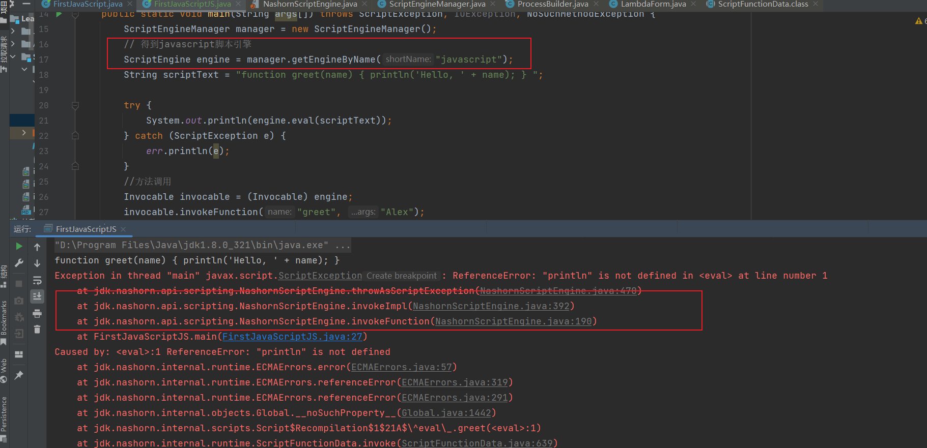Select the MD file in project tree
Image resolution: width=927 pixels, height=448 pixels.
[26, 210]
